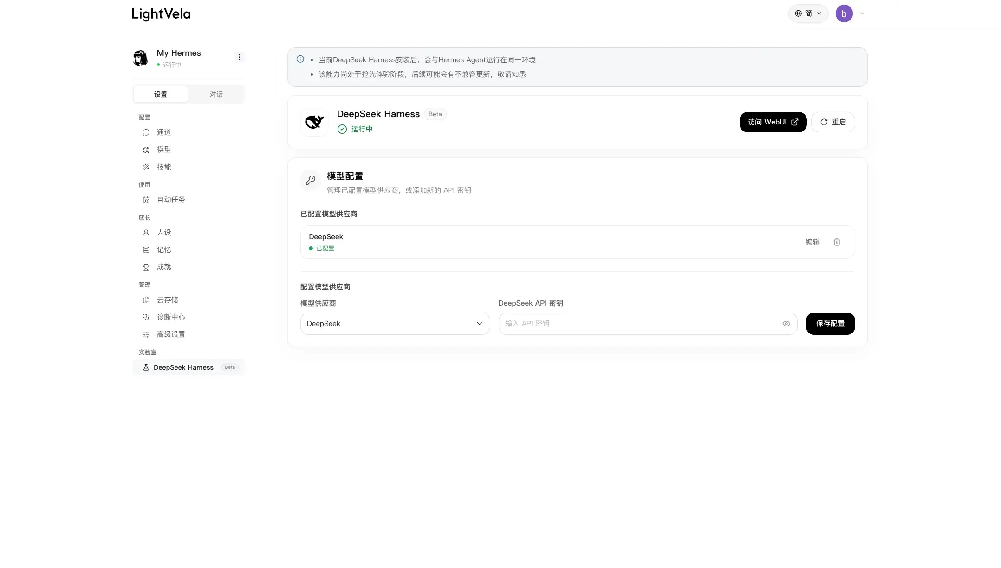Open 记忆 memory page
Image resolution: width=1001 pixels, height=568 pixels.
188,250
